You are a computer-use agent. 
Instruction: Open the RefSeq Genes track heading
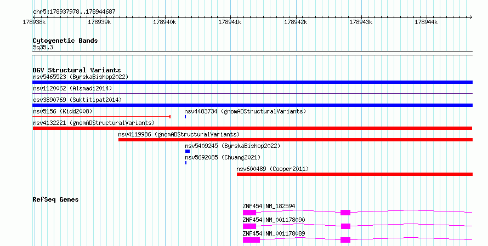[55, 199]
